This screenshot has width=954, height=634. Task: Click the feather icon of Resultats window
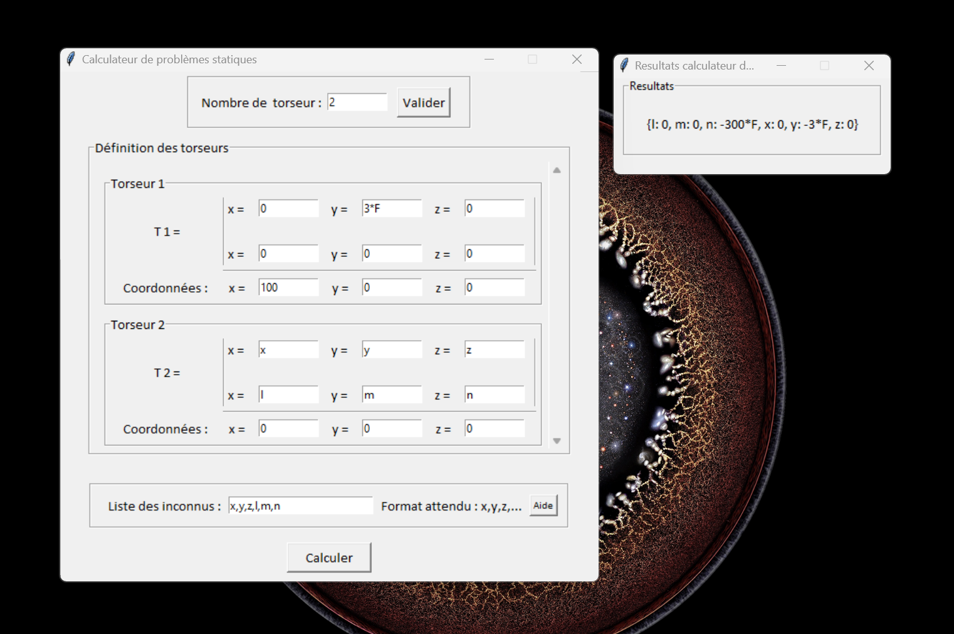pyautogui.click(x=624, y=65)
